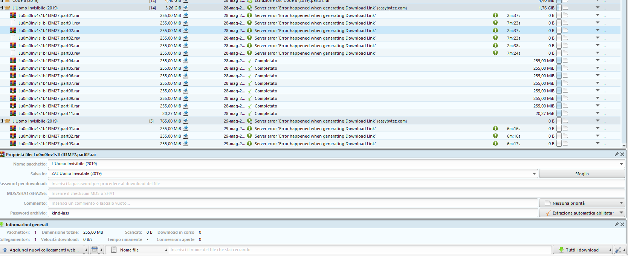628x256 pixels.
Task: Click the 0 B/s Velocità download value
Action: coord(88,239)
